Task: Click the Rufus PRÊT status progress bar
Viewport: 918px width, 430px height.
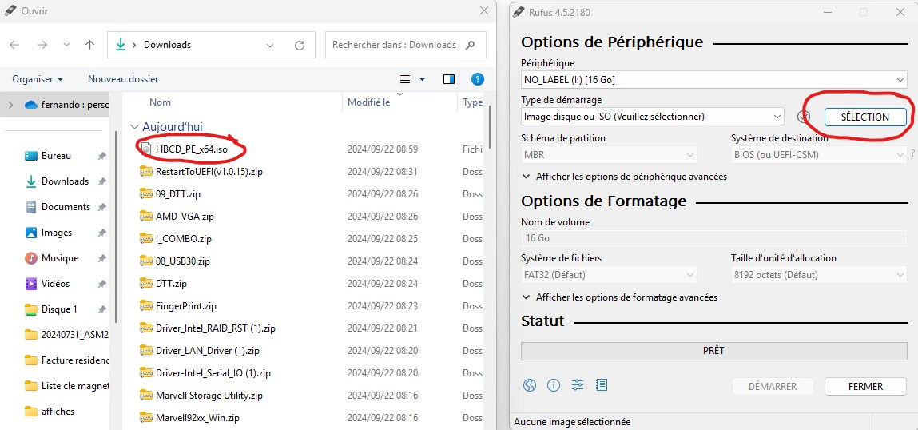Action: coord(713,351)
